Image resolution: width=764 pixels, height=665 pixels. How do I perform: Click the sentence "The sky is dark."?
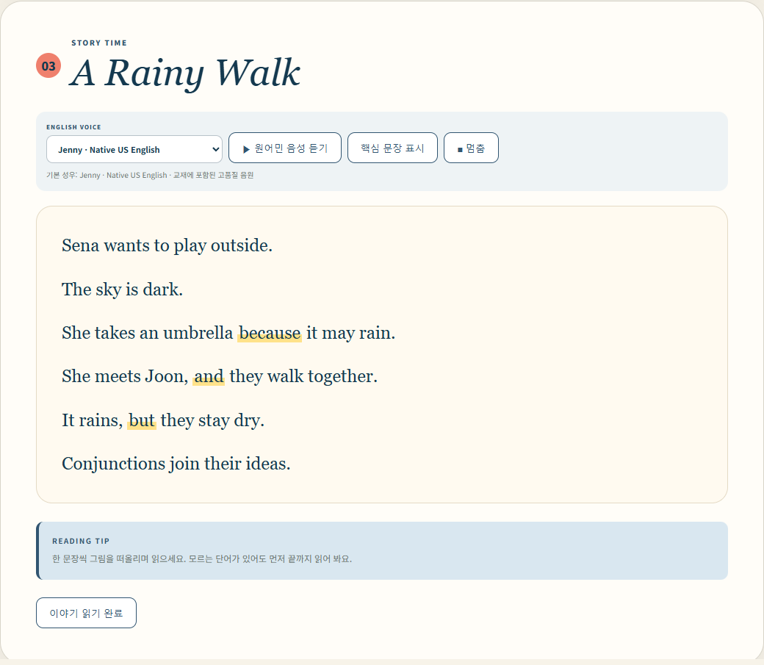point(122,290)
